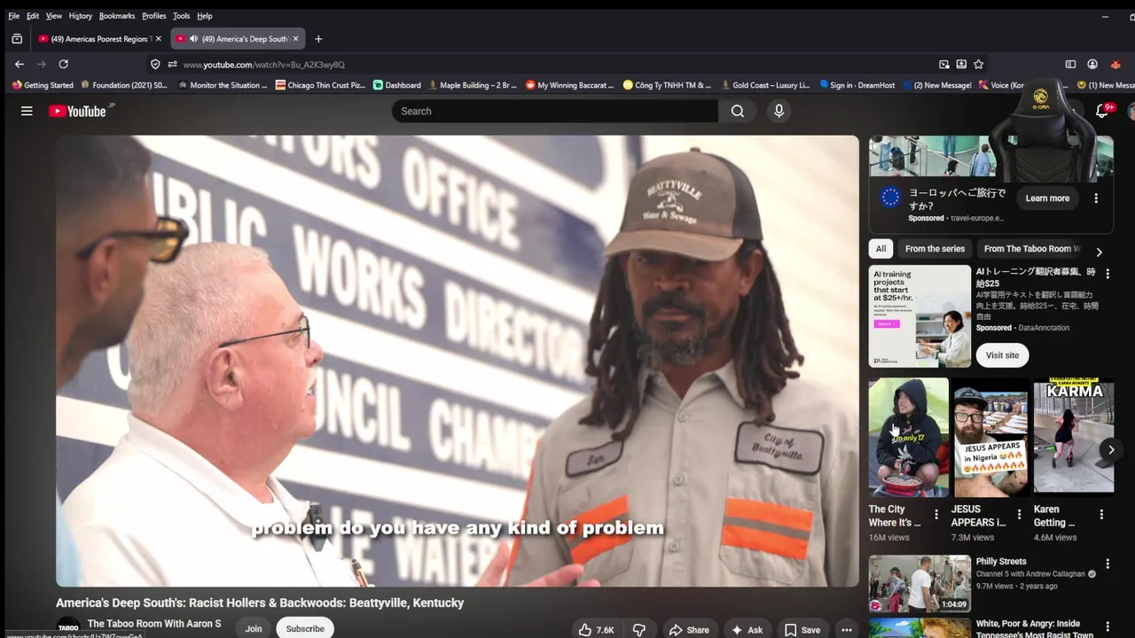Show more filter chips with arrow
Image resolution: width=1135 pixels, height=638 pixels.
[1100, 252]
